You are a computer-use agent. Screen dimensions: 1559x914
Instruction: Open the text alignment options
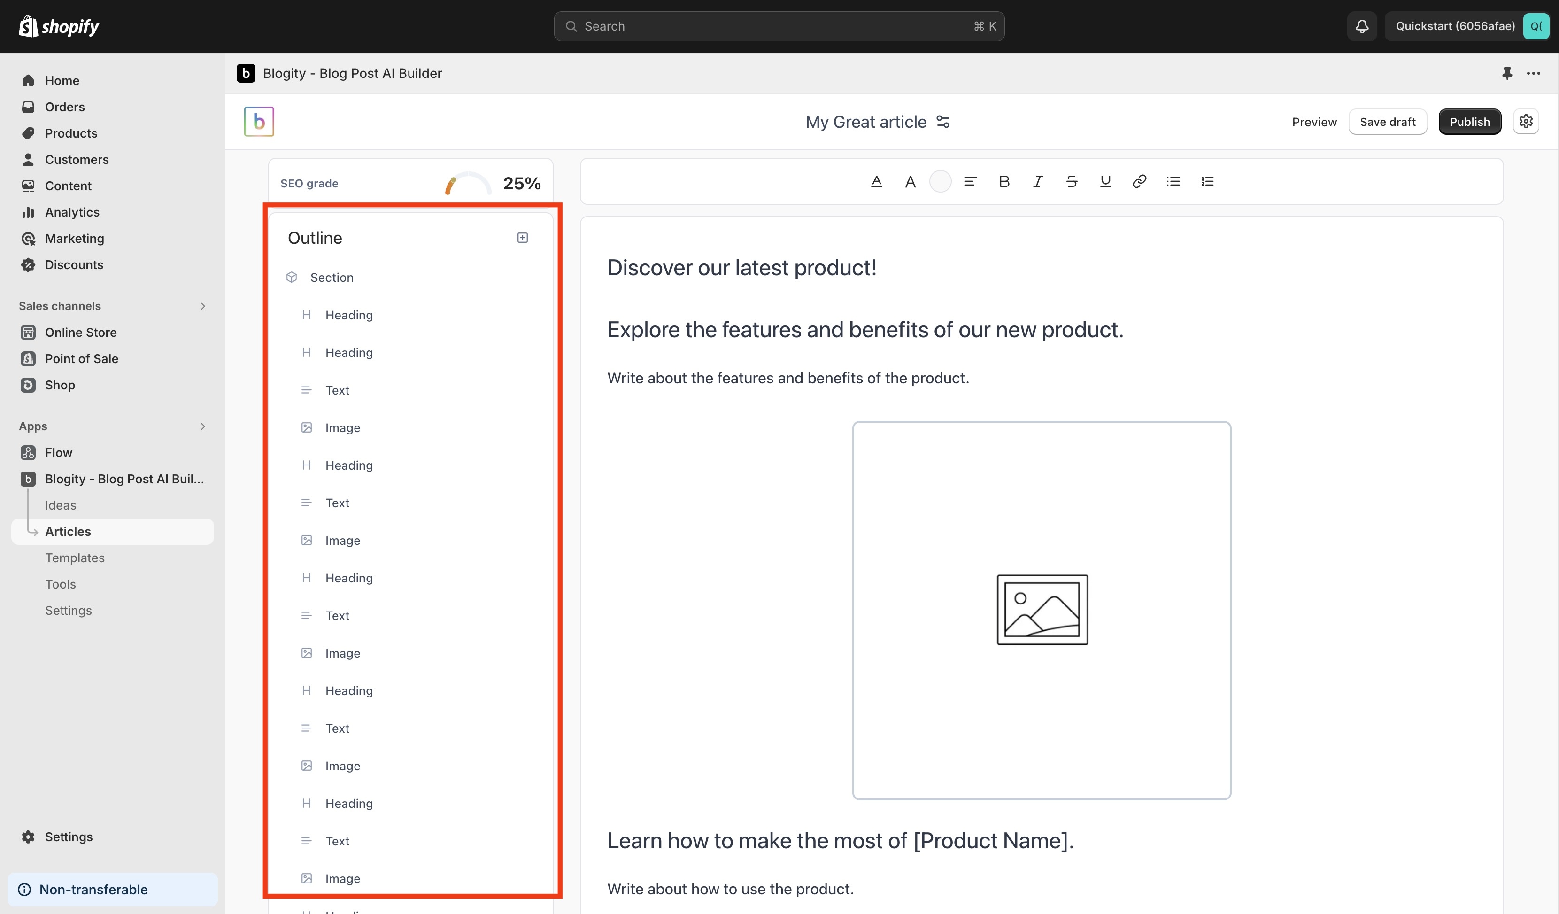pyautogui.click(x=970, y=181)
